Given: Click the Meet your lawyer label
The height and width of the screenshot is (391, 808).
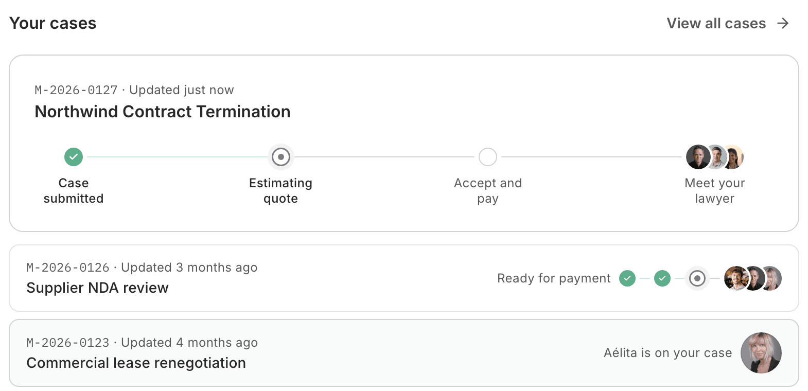Looking at the screenshot, I should coord(715,191).
